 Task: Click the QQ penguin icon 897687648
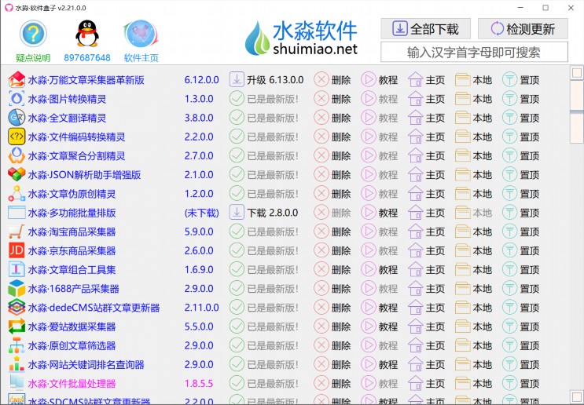87,34
